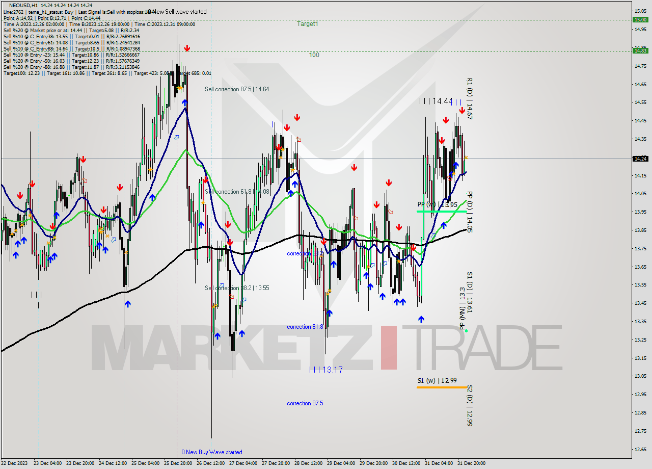Click 'Sell %20 @ Market price or at: 14.44' line
Screen dimensions: 652x469
(x=71, y=30)
